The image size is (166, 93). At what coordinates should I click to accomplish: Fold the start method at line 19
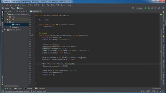(x=34, y=35)
